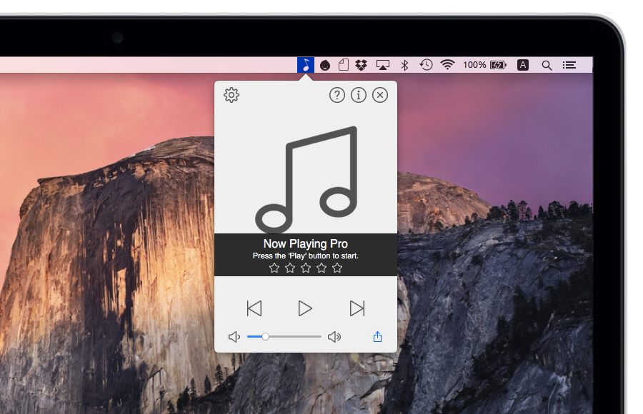Open the Bluetooth menu
643x414 pixels.
tap(405, 65)
